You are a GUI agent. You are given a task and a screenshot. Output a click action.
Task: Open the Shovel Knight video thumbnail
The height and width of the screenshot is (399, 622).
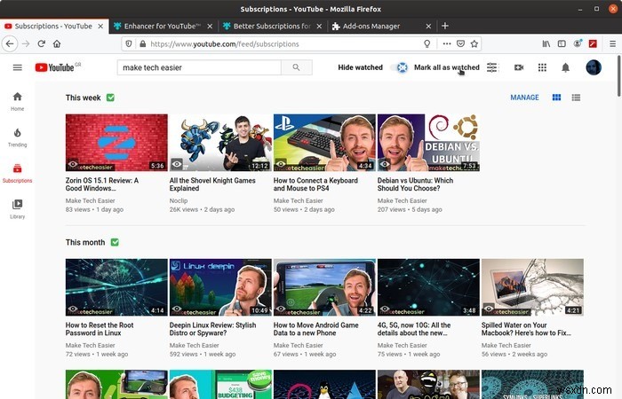coord(220,143)
